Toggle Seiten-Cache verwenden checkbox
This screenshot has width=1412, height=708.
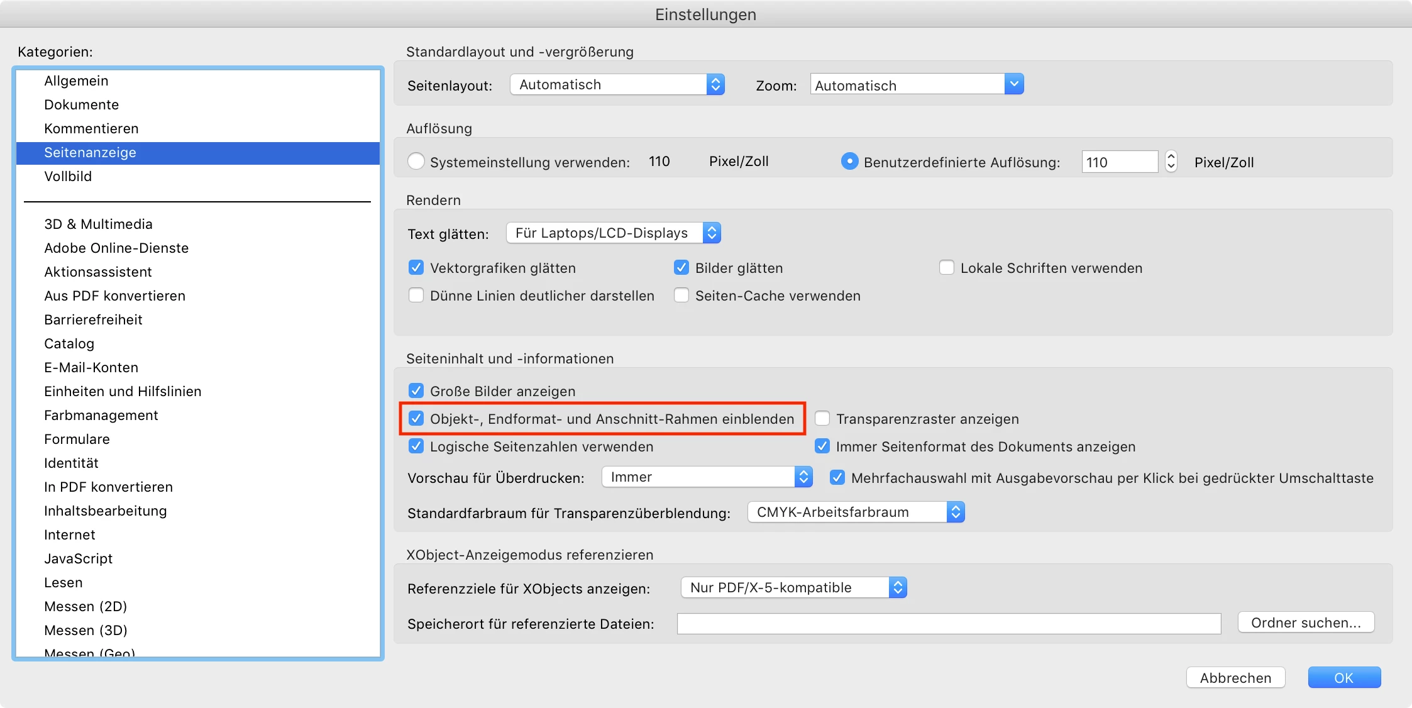[681, 296]
